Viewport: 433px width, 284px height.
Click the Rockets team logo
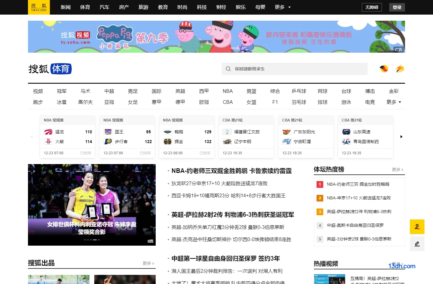pyautogui.click(x=48, y=142)
